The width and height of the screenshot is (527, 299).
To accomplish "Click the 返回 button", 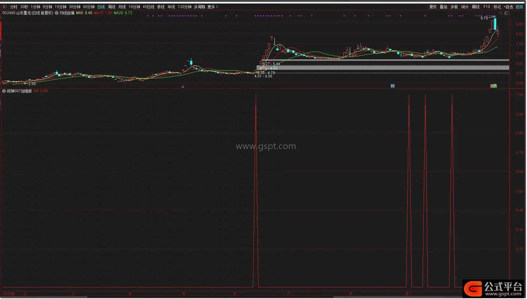I will pyautogui.click(x=519, y=7).
